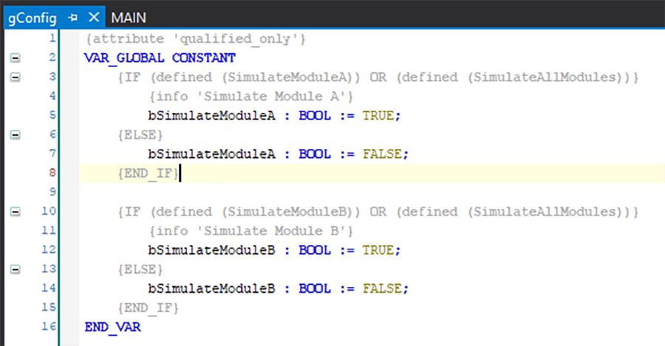Close the gConfig editor tab
Image resolution: width=665 pixels, height=346 pixels.
pyautogui.click(x=92, y=17)
